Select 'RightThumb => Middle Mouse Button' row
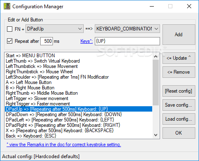199x161 pixels. click(x=78, y=93)
